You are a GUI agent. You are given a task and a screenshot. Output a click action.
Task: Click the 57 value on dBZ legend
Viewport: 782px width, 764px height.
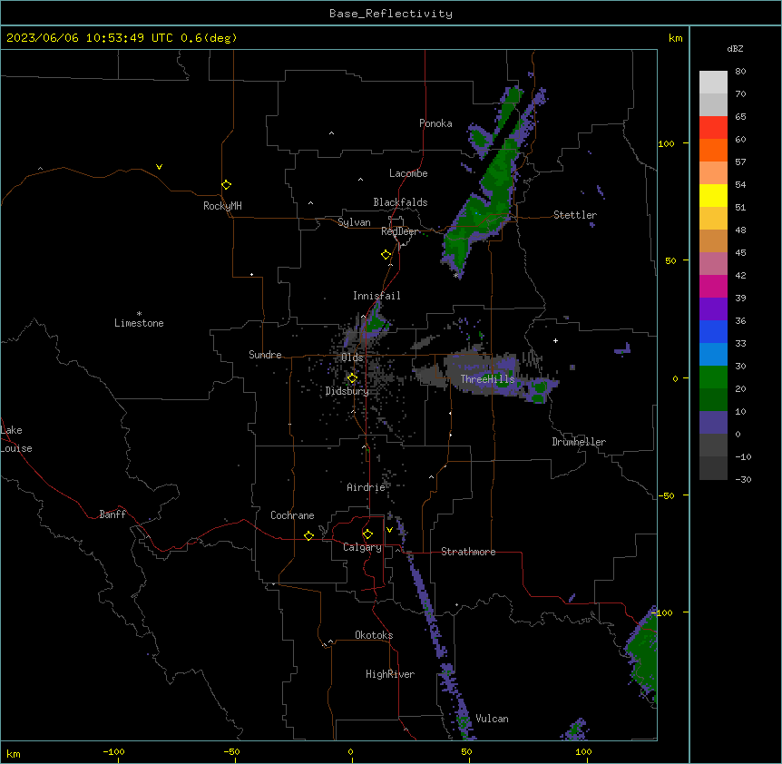click(x=740, y=162)
